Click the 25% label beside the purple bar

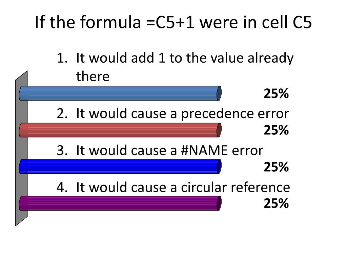(276, 203)
